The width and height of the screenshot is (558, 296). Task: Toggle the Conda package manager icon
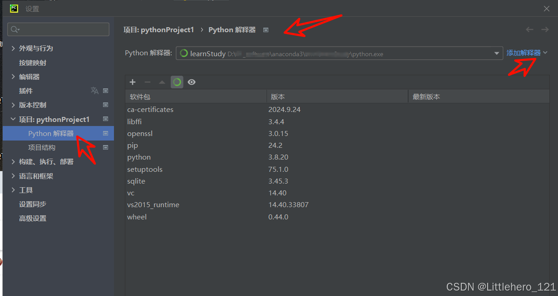pos(177,82)
